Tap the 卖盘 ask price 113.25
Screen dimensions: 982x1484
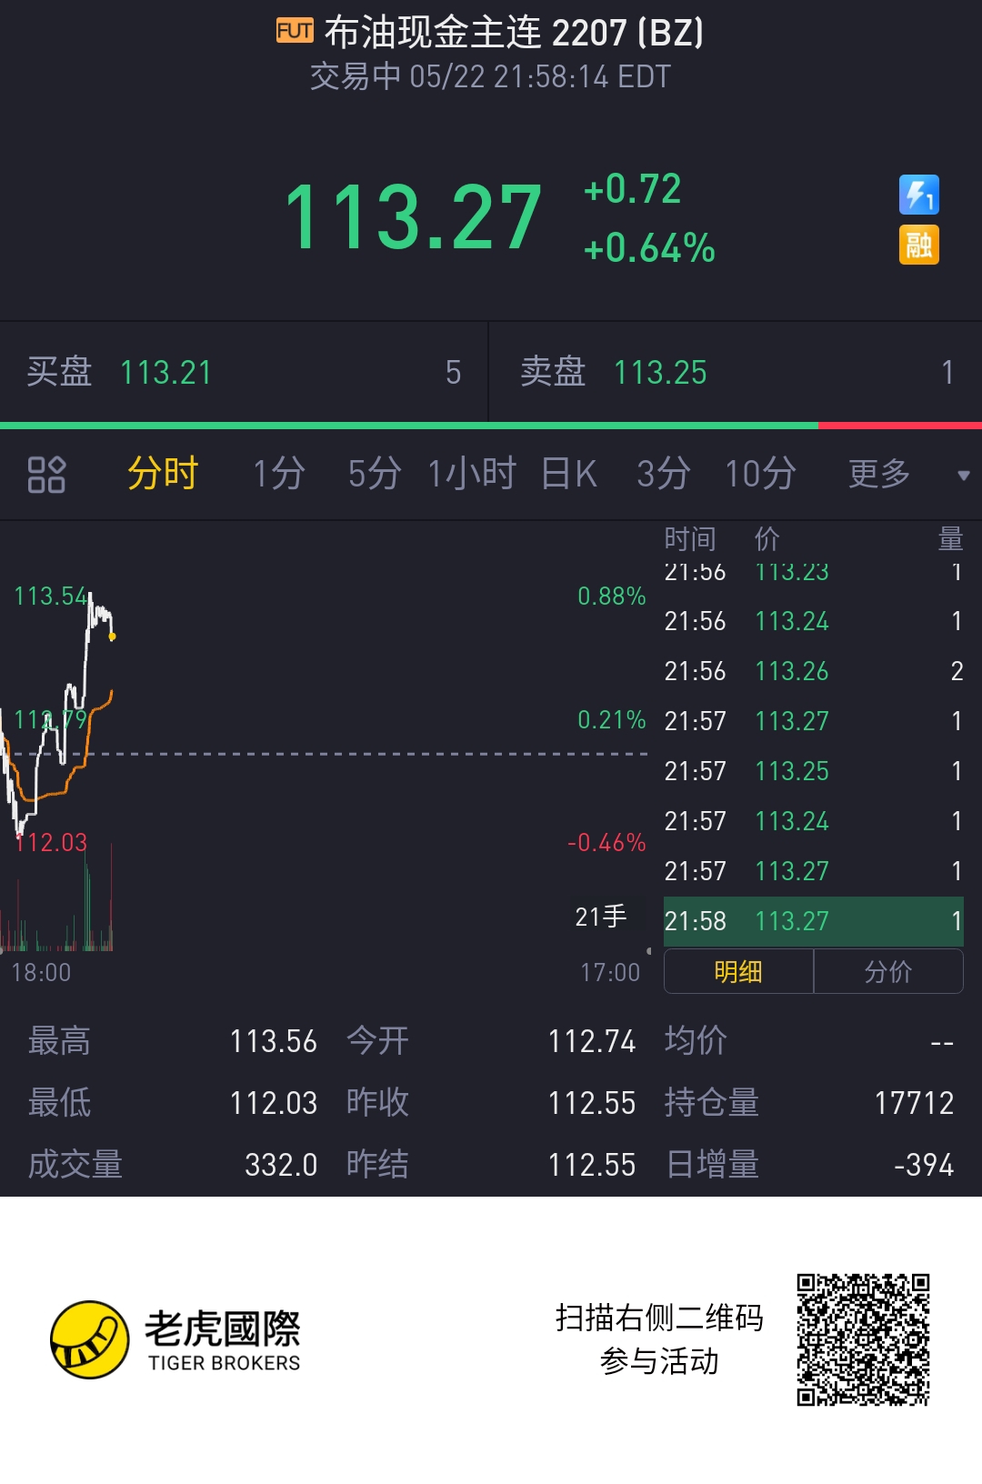point(660,373)
